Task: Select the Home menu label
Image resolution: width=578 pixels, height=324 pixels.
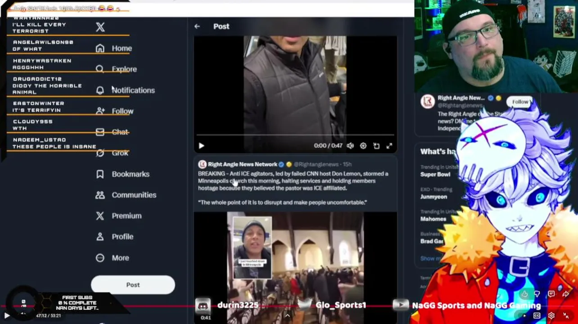Action: click(x=122, y=48)
